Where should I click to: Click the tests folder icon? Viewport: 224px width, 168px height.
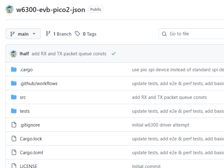[14, 111]
